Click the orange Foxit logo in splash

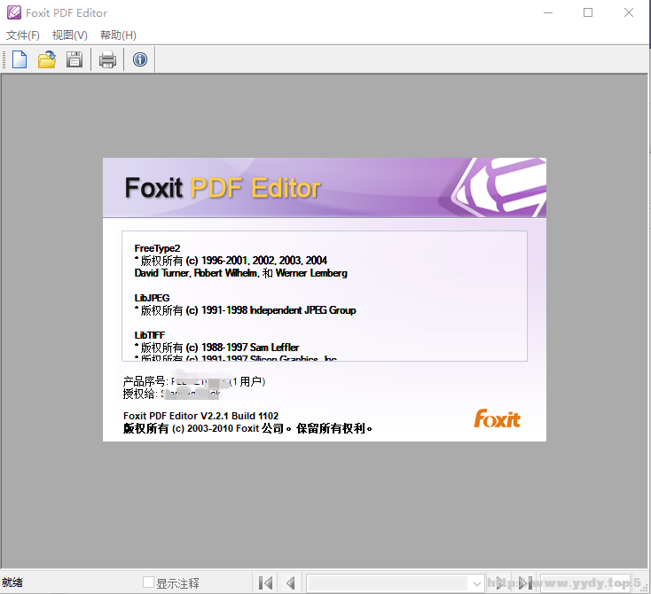497,418
